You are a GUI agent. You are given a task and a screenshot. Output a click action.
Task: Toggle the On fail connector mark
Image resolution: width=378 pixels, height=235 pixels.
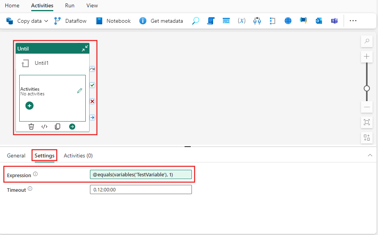tap(92, 101)
